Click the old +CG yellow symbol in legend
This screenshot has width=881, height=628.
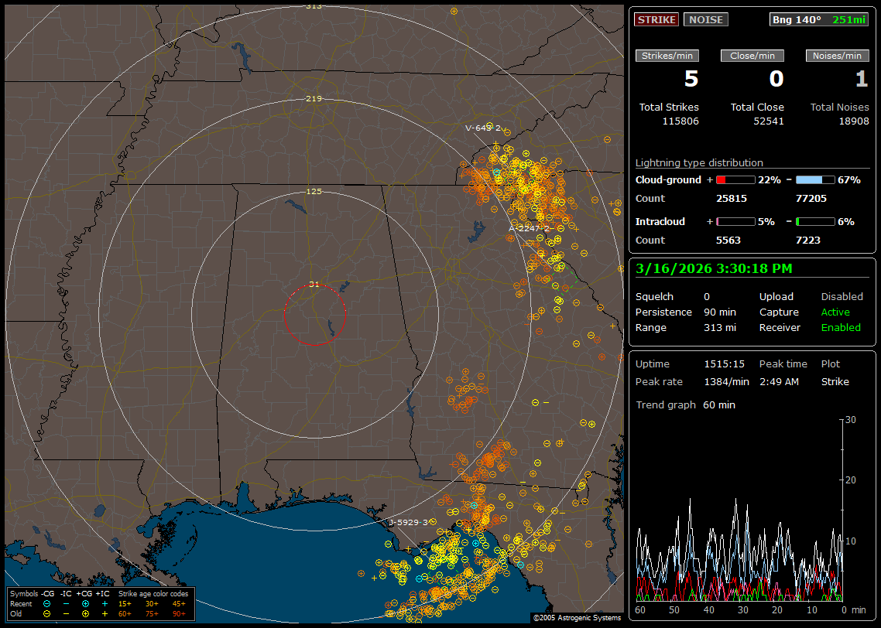[85, 613]
